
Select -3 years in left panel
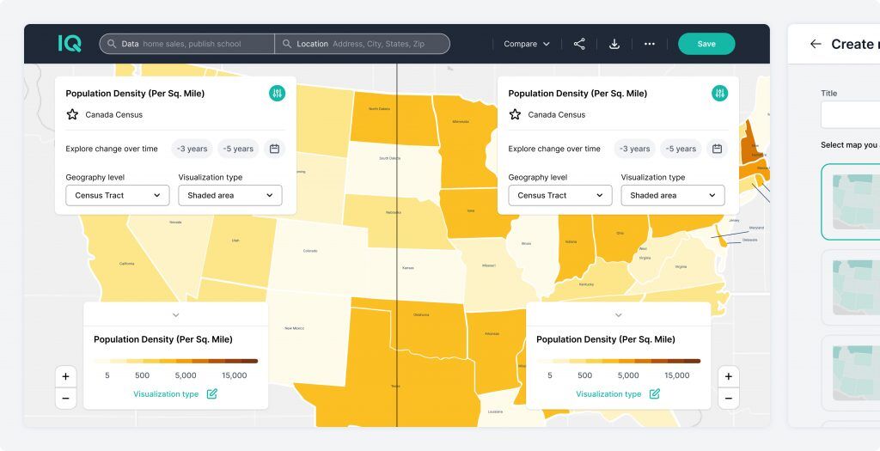[192, 149]
